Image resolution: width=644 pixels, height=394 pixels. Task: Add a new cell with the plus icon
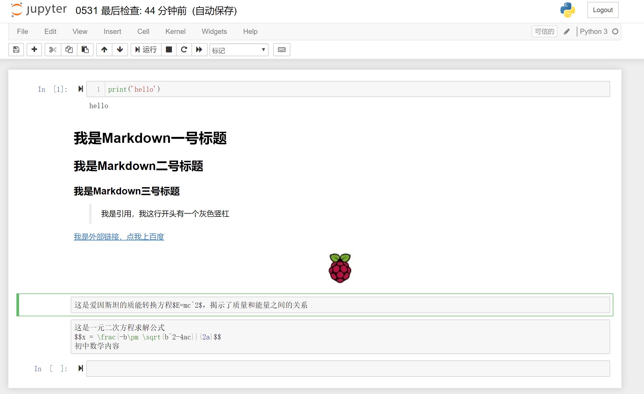point(34,50)
